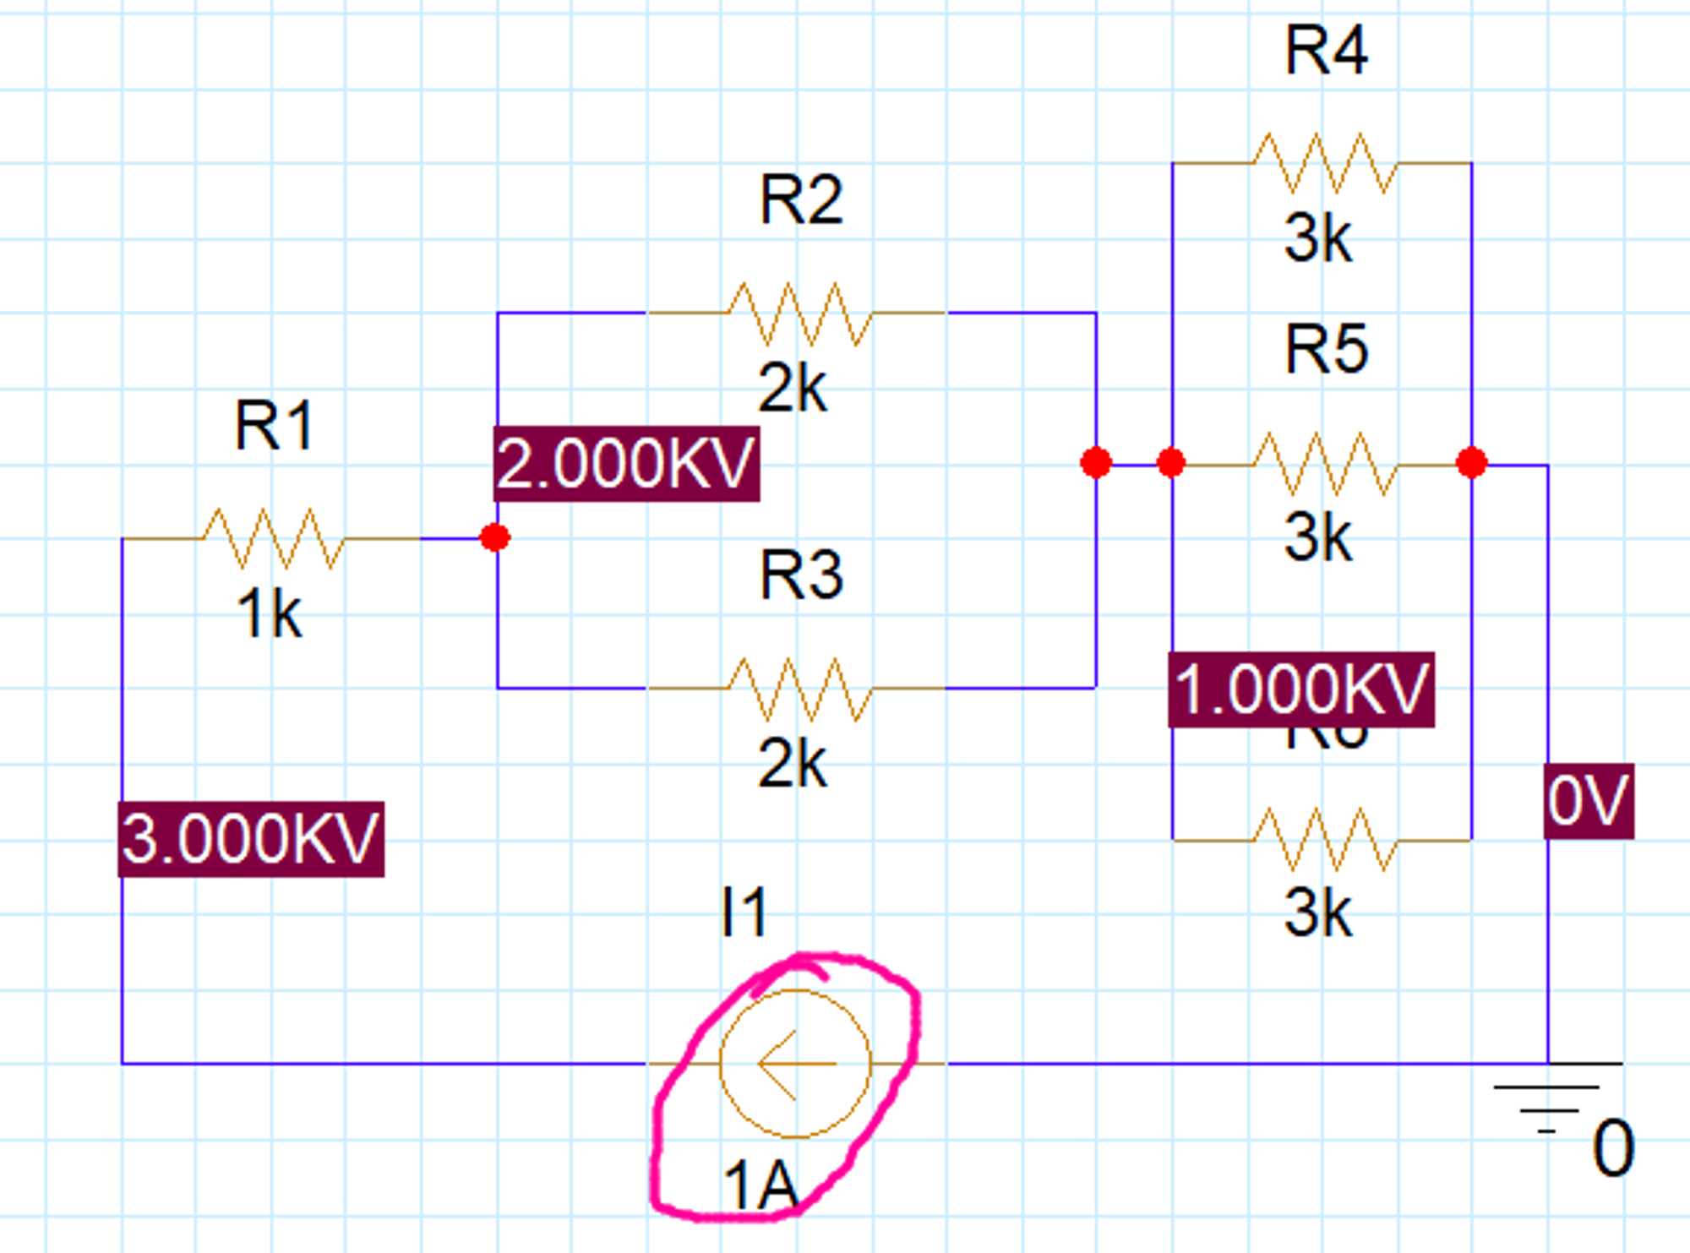
Task: Select the R4 reference designator text
Action: click(x=1325, y=51)
